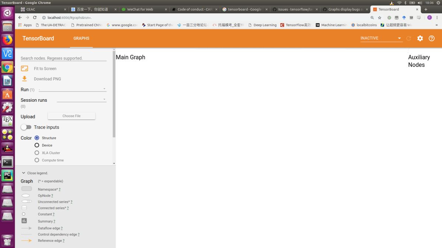Go forward in Chrome history
442x248 pixels.
click(27, 17)
